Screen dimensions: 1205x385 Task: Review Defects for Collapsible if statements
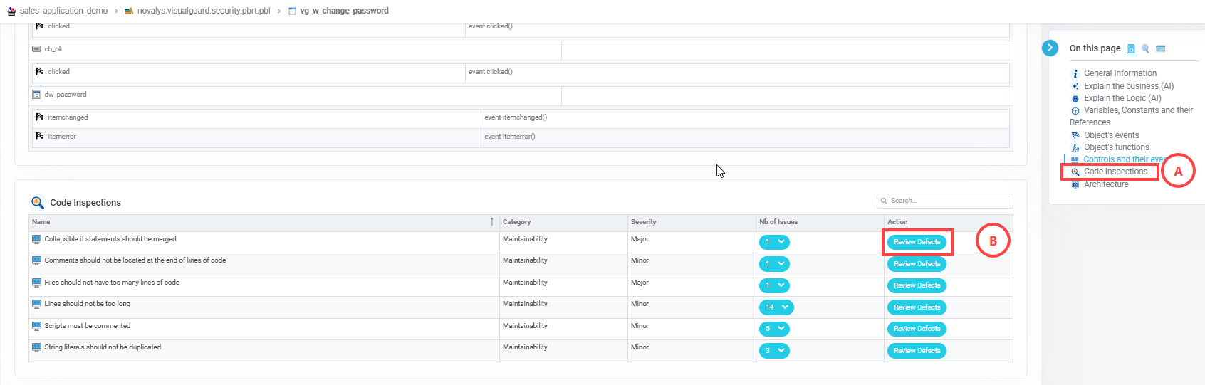tap(917, 242)
